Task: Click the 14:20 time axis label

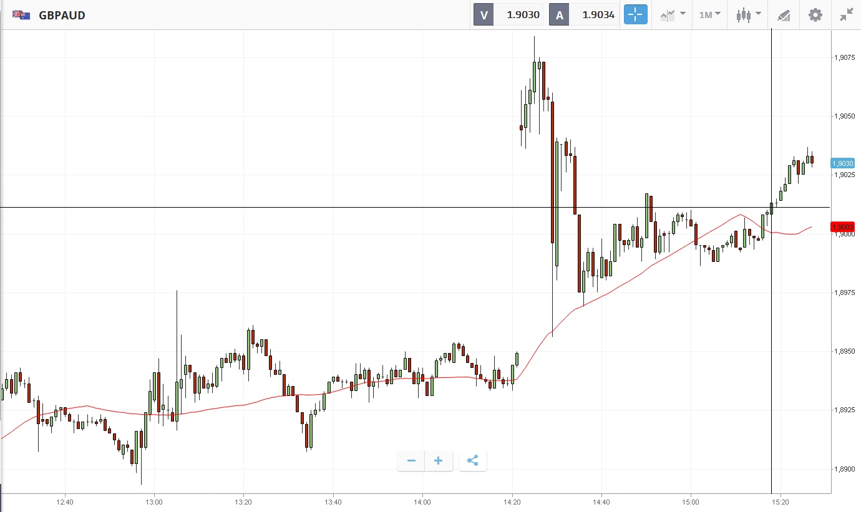Action: (512, 502)
